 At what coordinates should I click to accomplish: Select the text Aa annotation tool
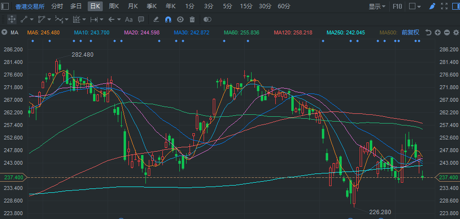[x=129, y=19]
